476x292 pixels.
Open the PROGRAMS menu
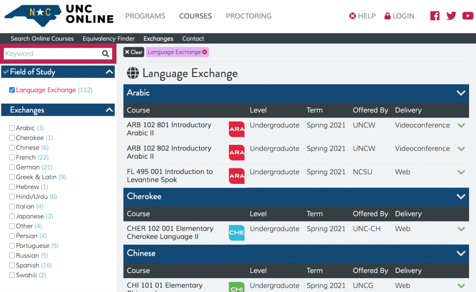pos(145,16)
